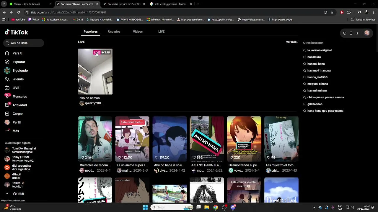Open Chrome extensions puzzle icon
Screen dimensions: 378x212
coord(349,12)
